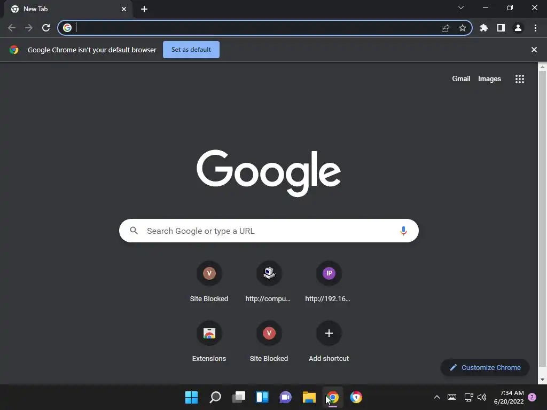The width and height of the screenshot is (547, 410).
Task: Open the tab search dropdown arrow
Action: [x=461, y=7]
